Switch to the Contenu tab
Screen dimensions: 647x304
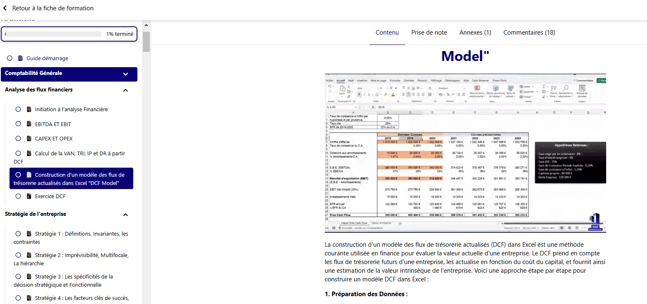click(387, 33)
